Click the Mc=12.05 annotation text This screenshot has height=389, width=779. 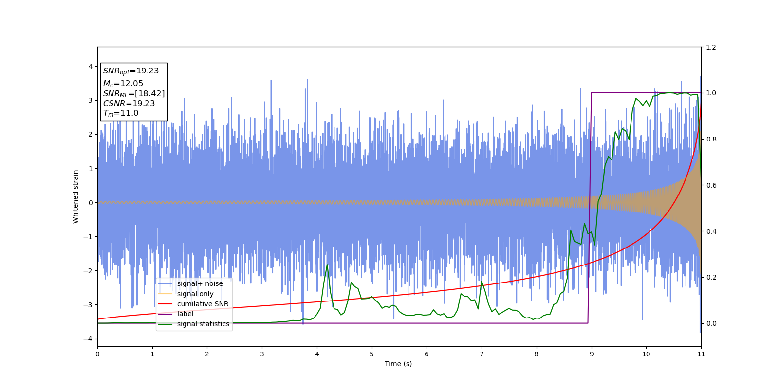[x=123, y=84]
